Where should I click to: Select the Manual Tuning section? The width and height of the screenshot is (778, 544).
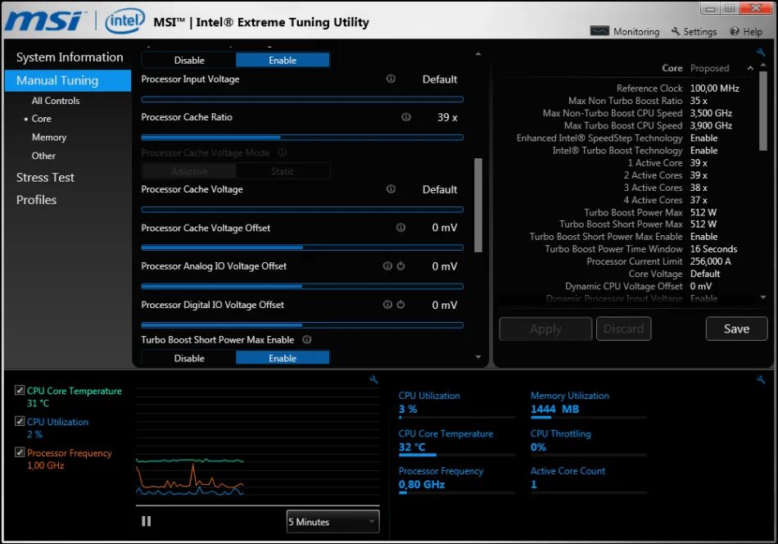click(x=68, y=80)
